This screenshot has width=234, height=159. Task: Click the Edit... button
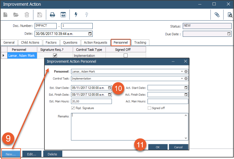tap(32, 154)
